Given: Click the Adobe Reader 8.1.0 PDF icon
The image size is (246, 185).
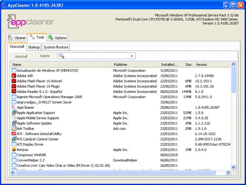Looking at the screenshot, I should [14, 92].
